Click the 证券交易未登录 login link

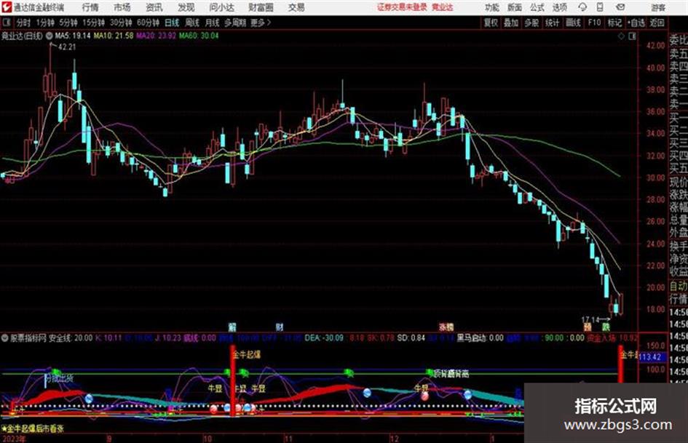[402, 7]
